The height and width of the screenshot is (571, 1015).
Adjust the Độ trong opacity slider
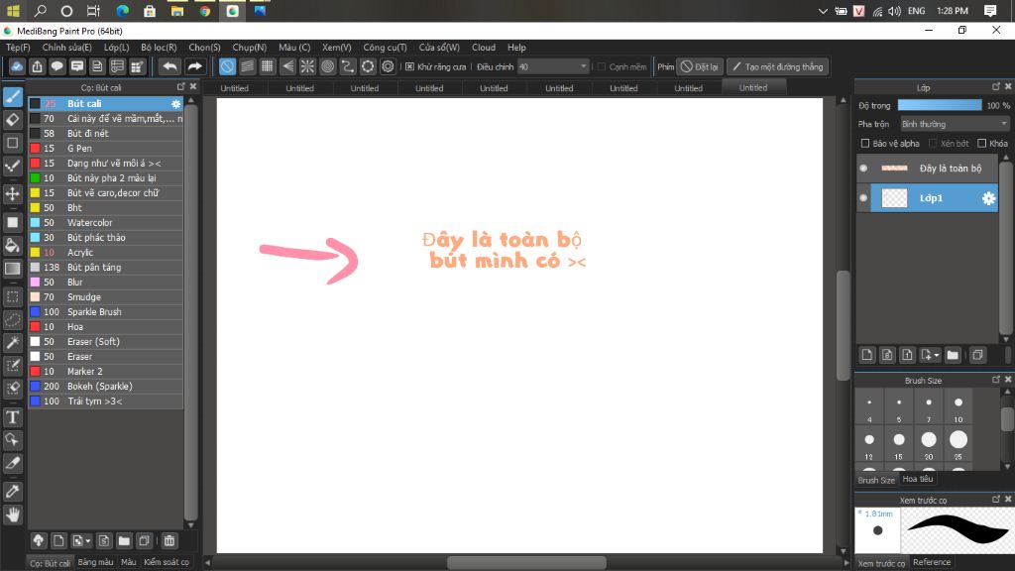(940, 105)
